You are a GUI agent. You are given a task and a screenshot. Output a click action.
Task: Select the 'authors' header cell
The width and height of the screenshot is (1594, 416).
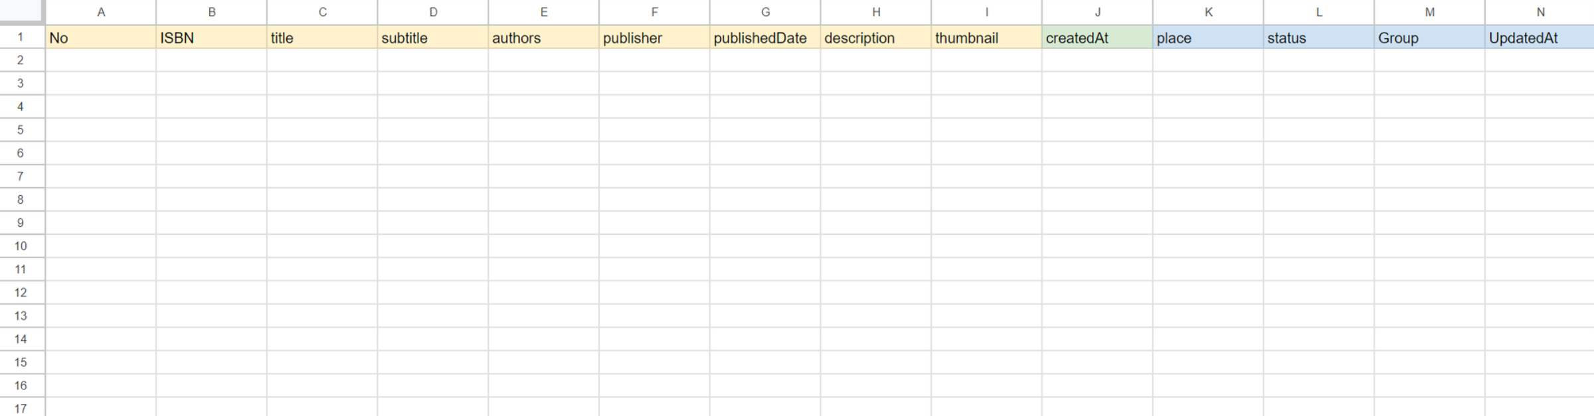pyautogui.click(x=543, y=37)
